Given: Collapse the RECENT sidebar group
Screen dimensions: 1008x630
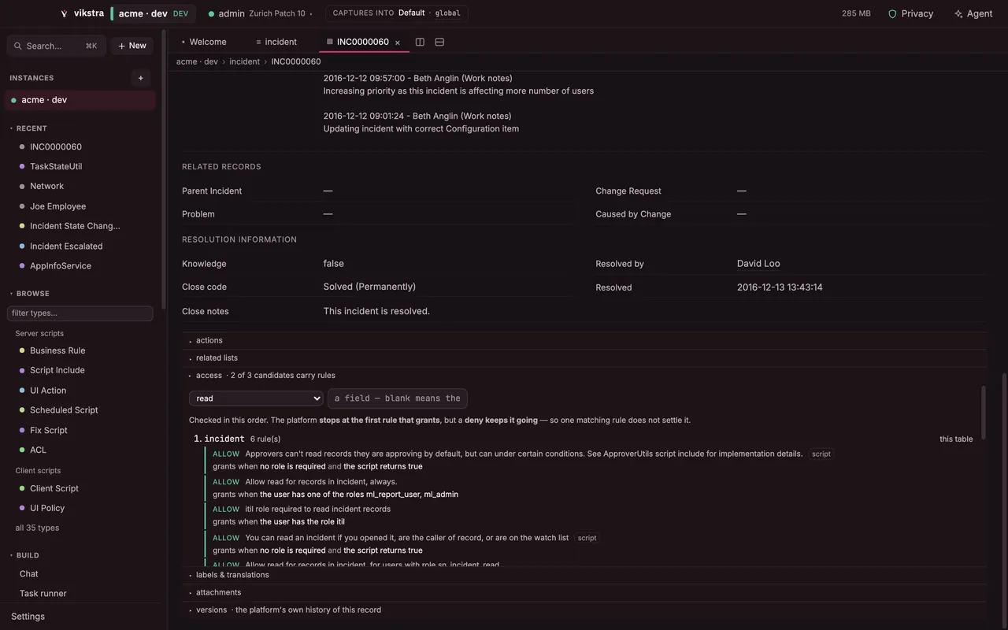Looking at the screenshot, I should click(28, 128).
